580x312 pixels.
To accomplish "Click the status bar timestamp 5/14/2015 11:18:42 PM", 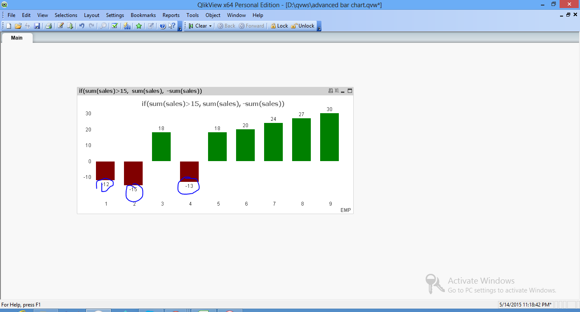I will 526,304.
